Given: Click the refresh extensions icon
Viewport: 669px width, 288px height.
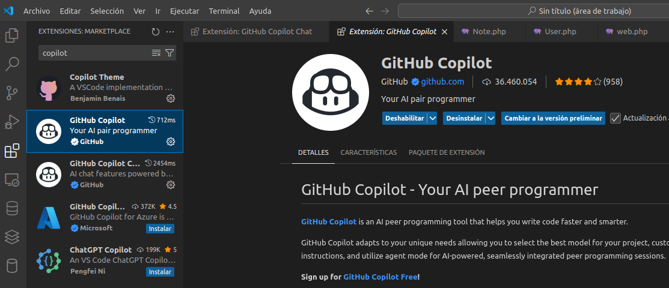Looking at the screenshot, I should coord(156,32).
